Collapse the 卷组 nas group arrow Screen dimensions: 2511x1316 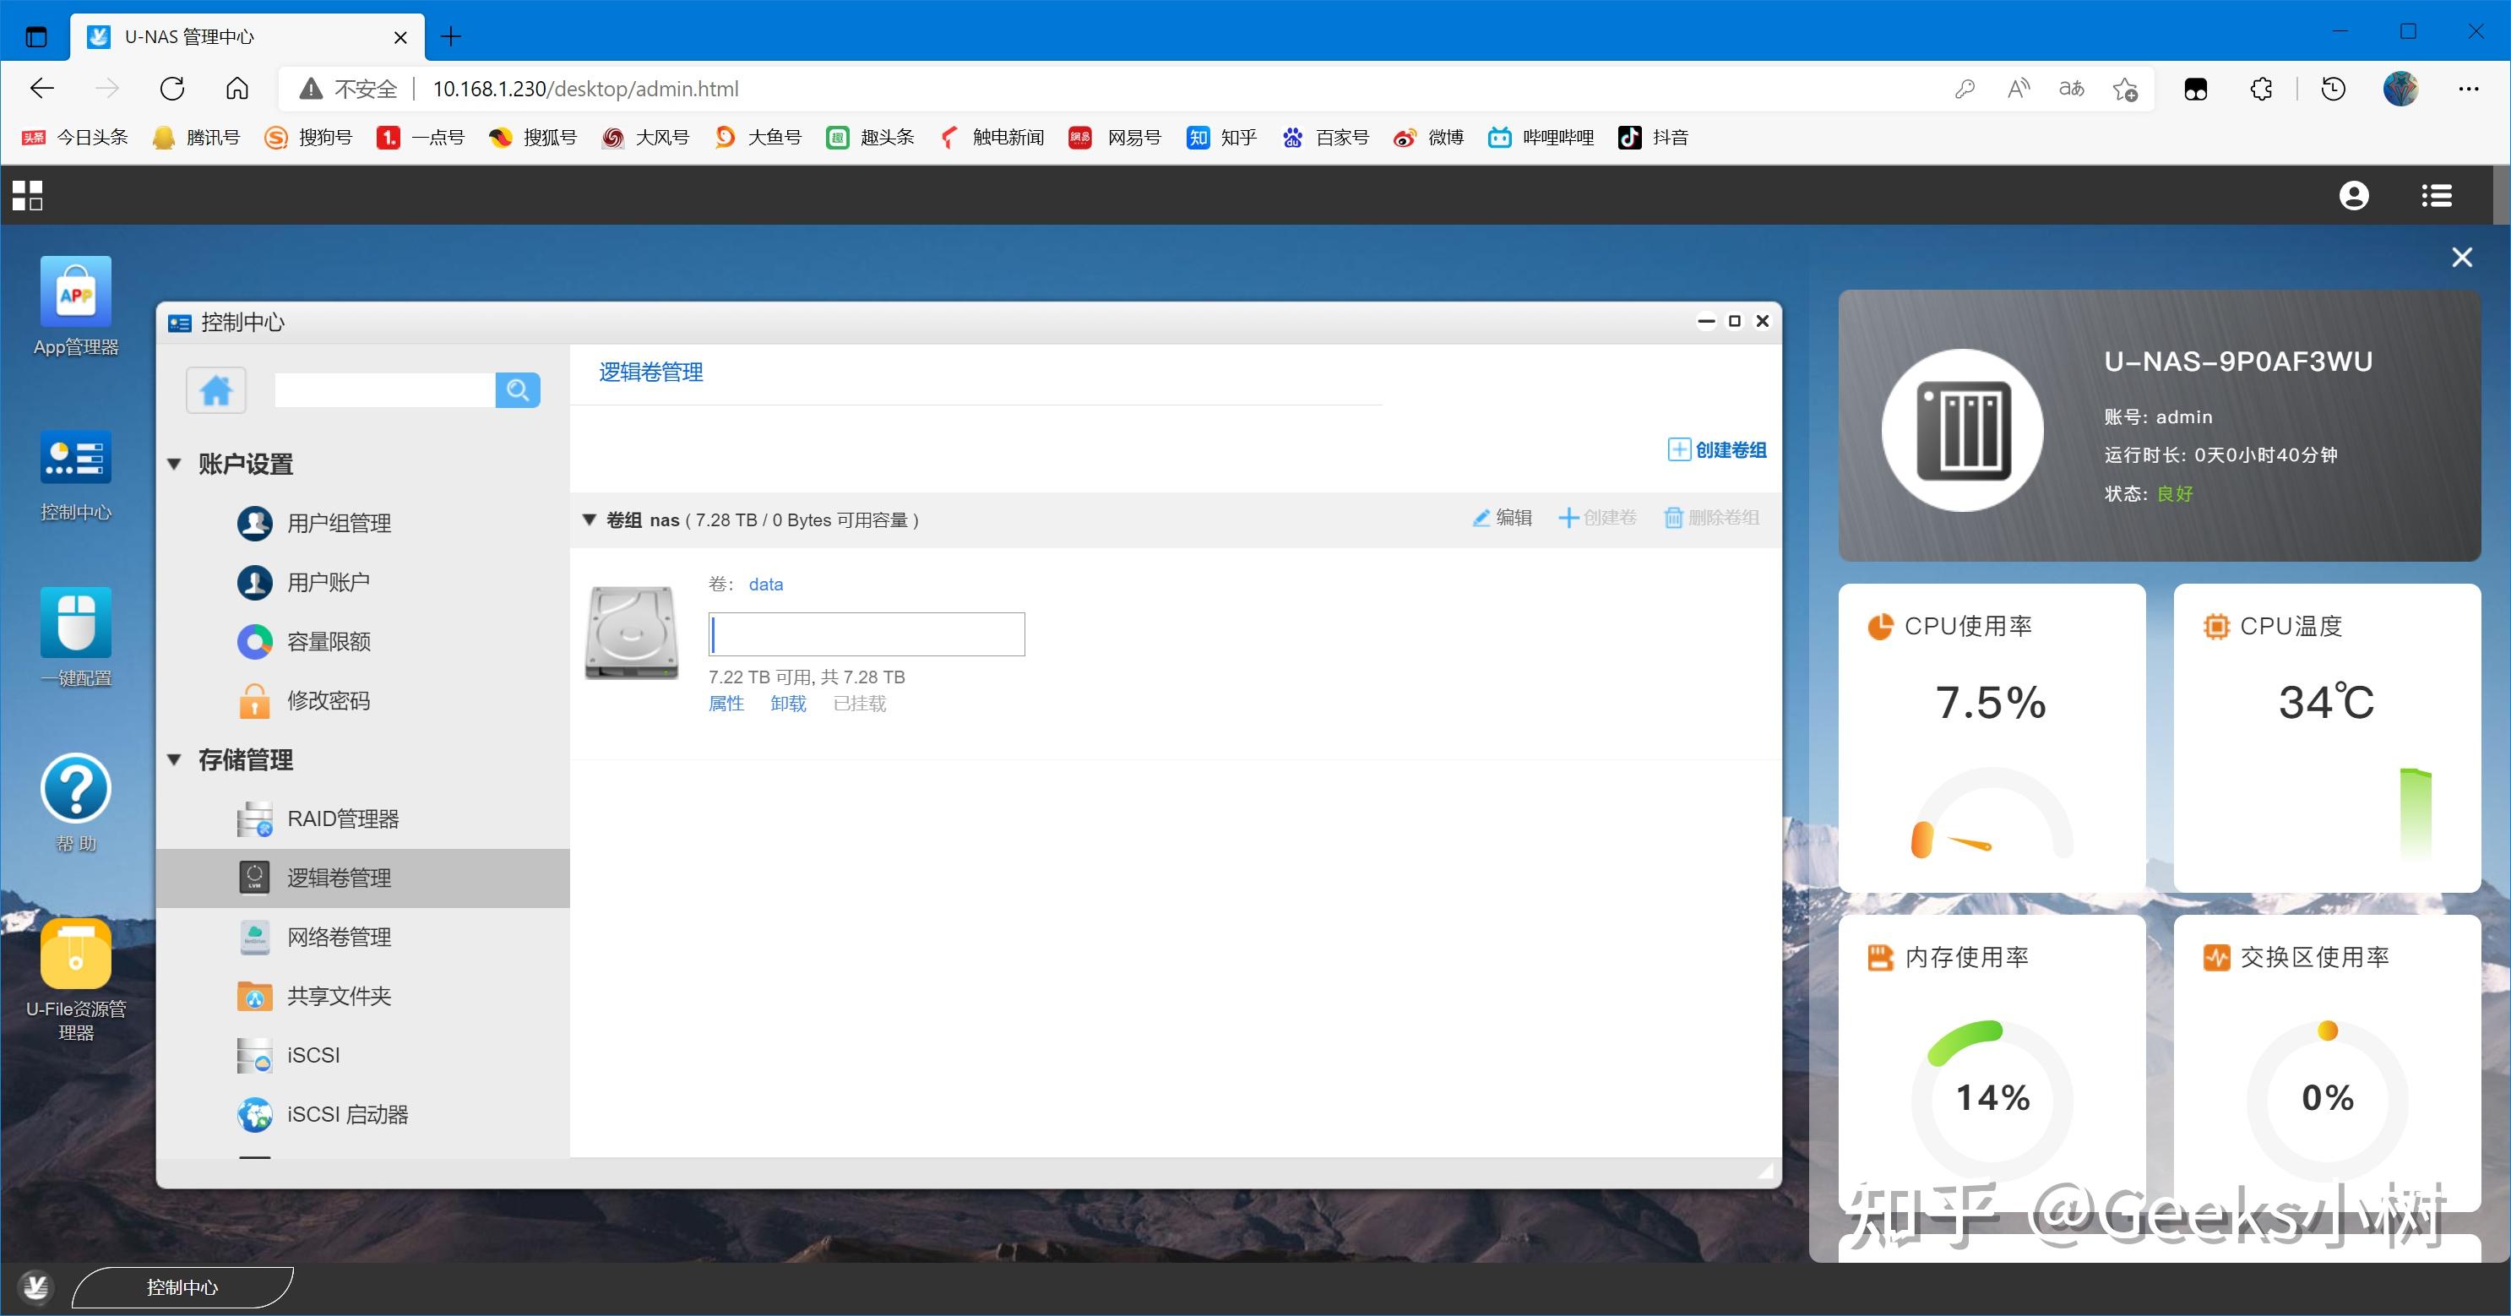[589, 519]
